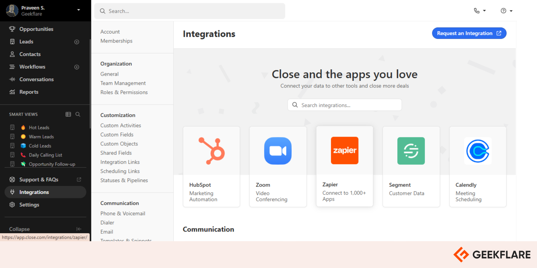Image resolution: width=537 pixels, height=268 pixels.
Task: Click the Segment logo
Action: [x=411, y=151]
